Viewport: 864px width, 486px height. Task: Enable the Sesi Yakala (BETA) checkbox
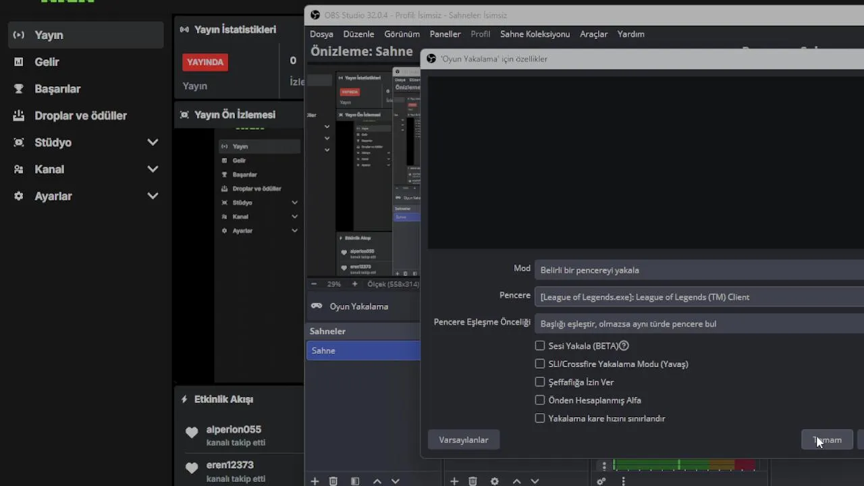click(540, 346)
